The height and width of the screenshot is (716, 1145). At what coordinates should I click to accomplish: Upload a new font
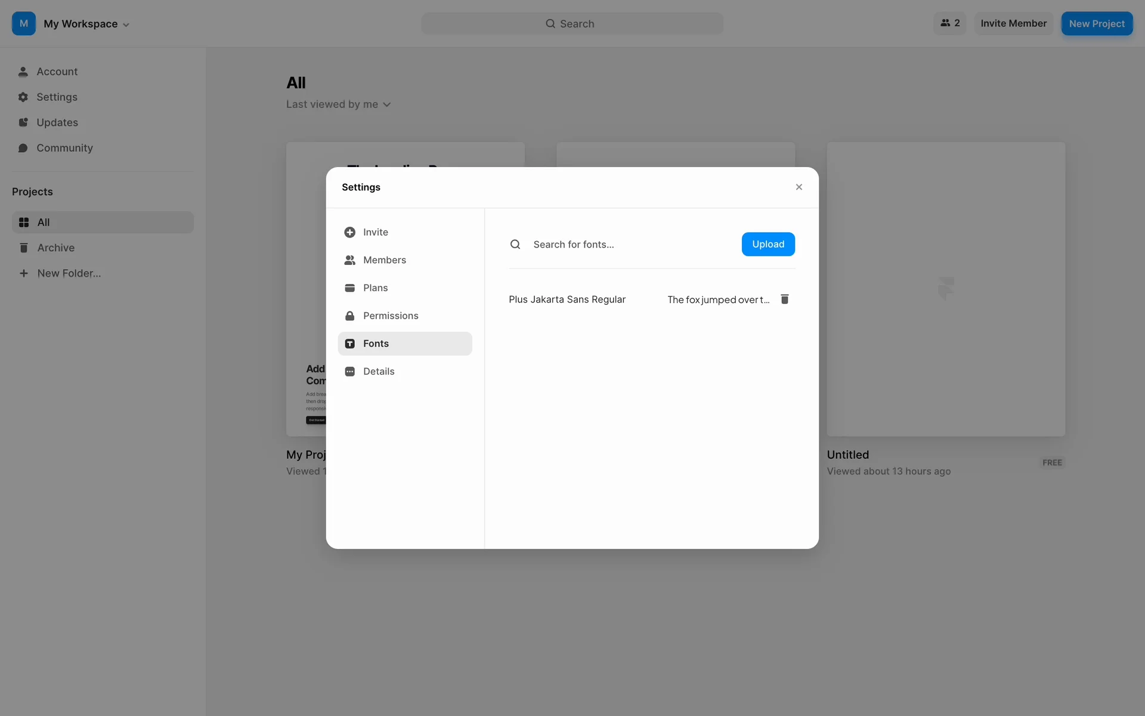point(768,244)
